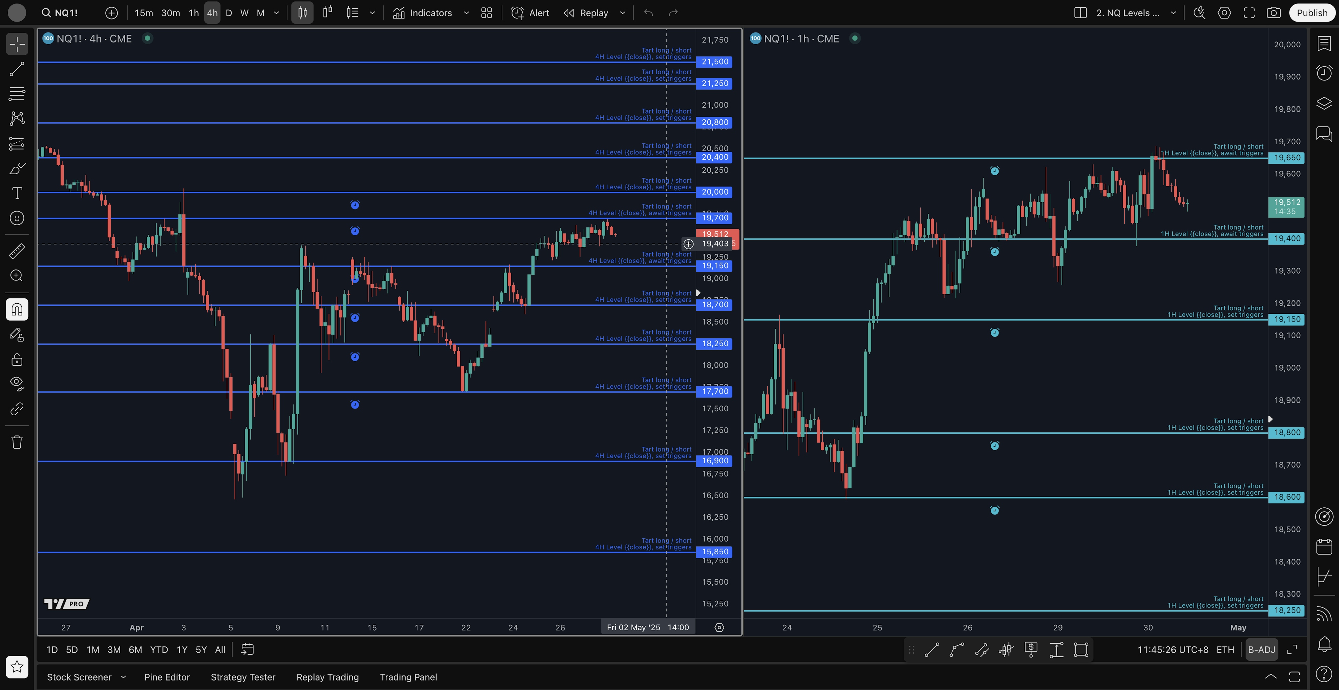Open the Alerts clock panel in the right sidebar

pos(1324,73)
